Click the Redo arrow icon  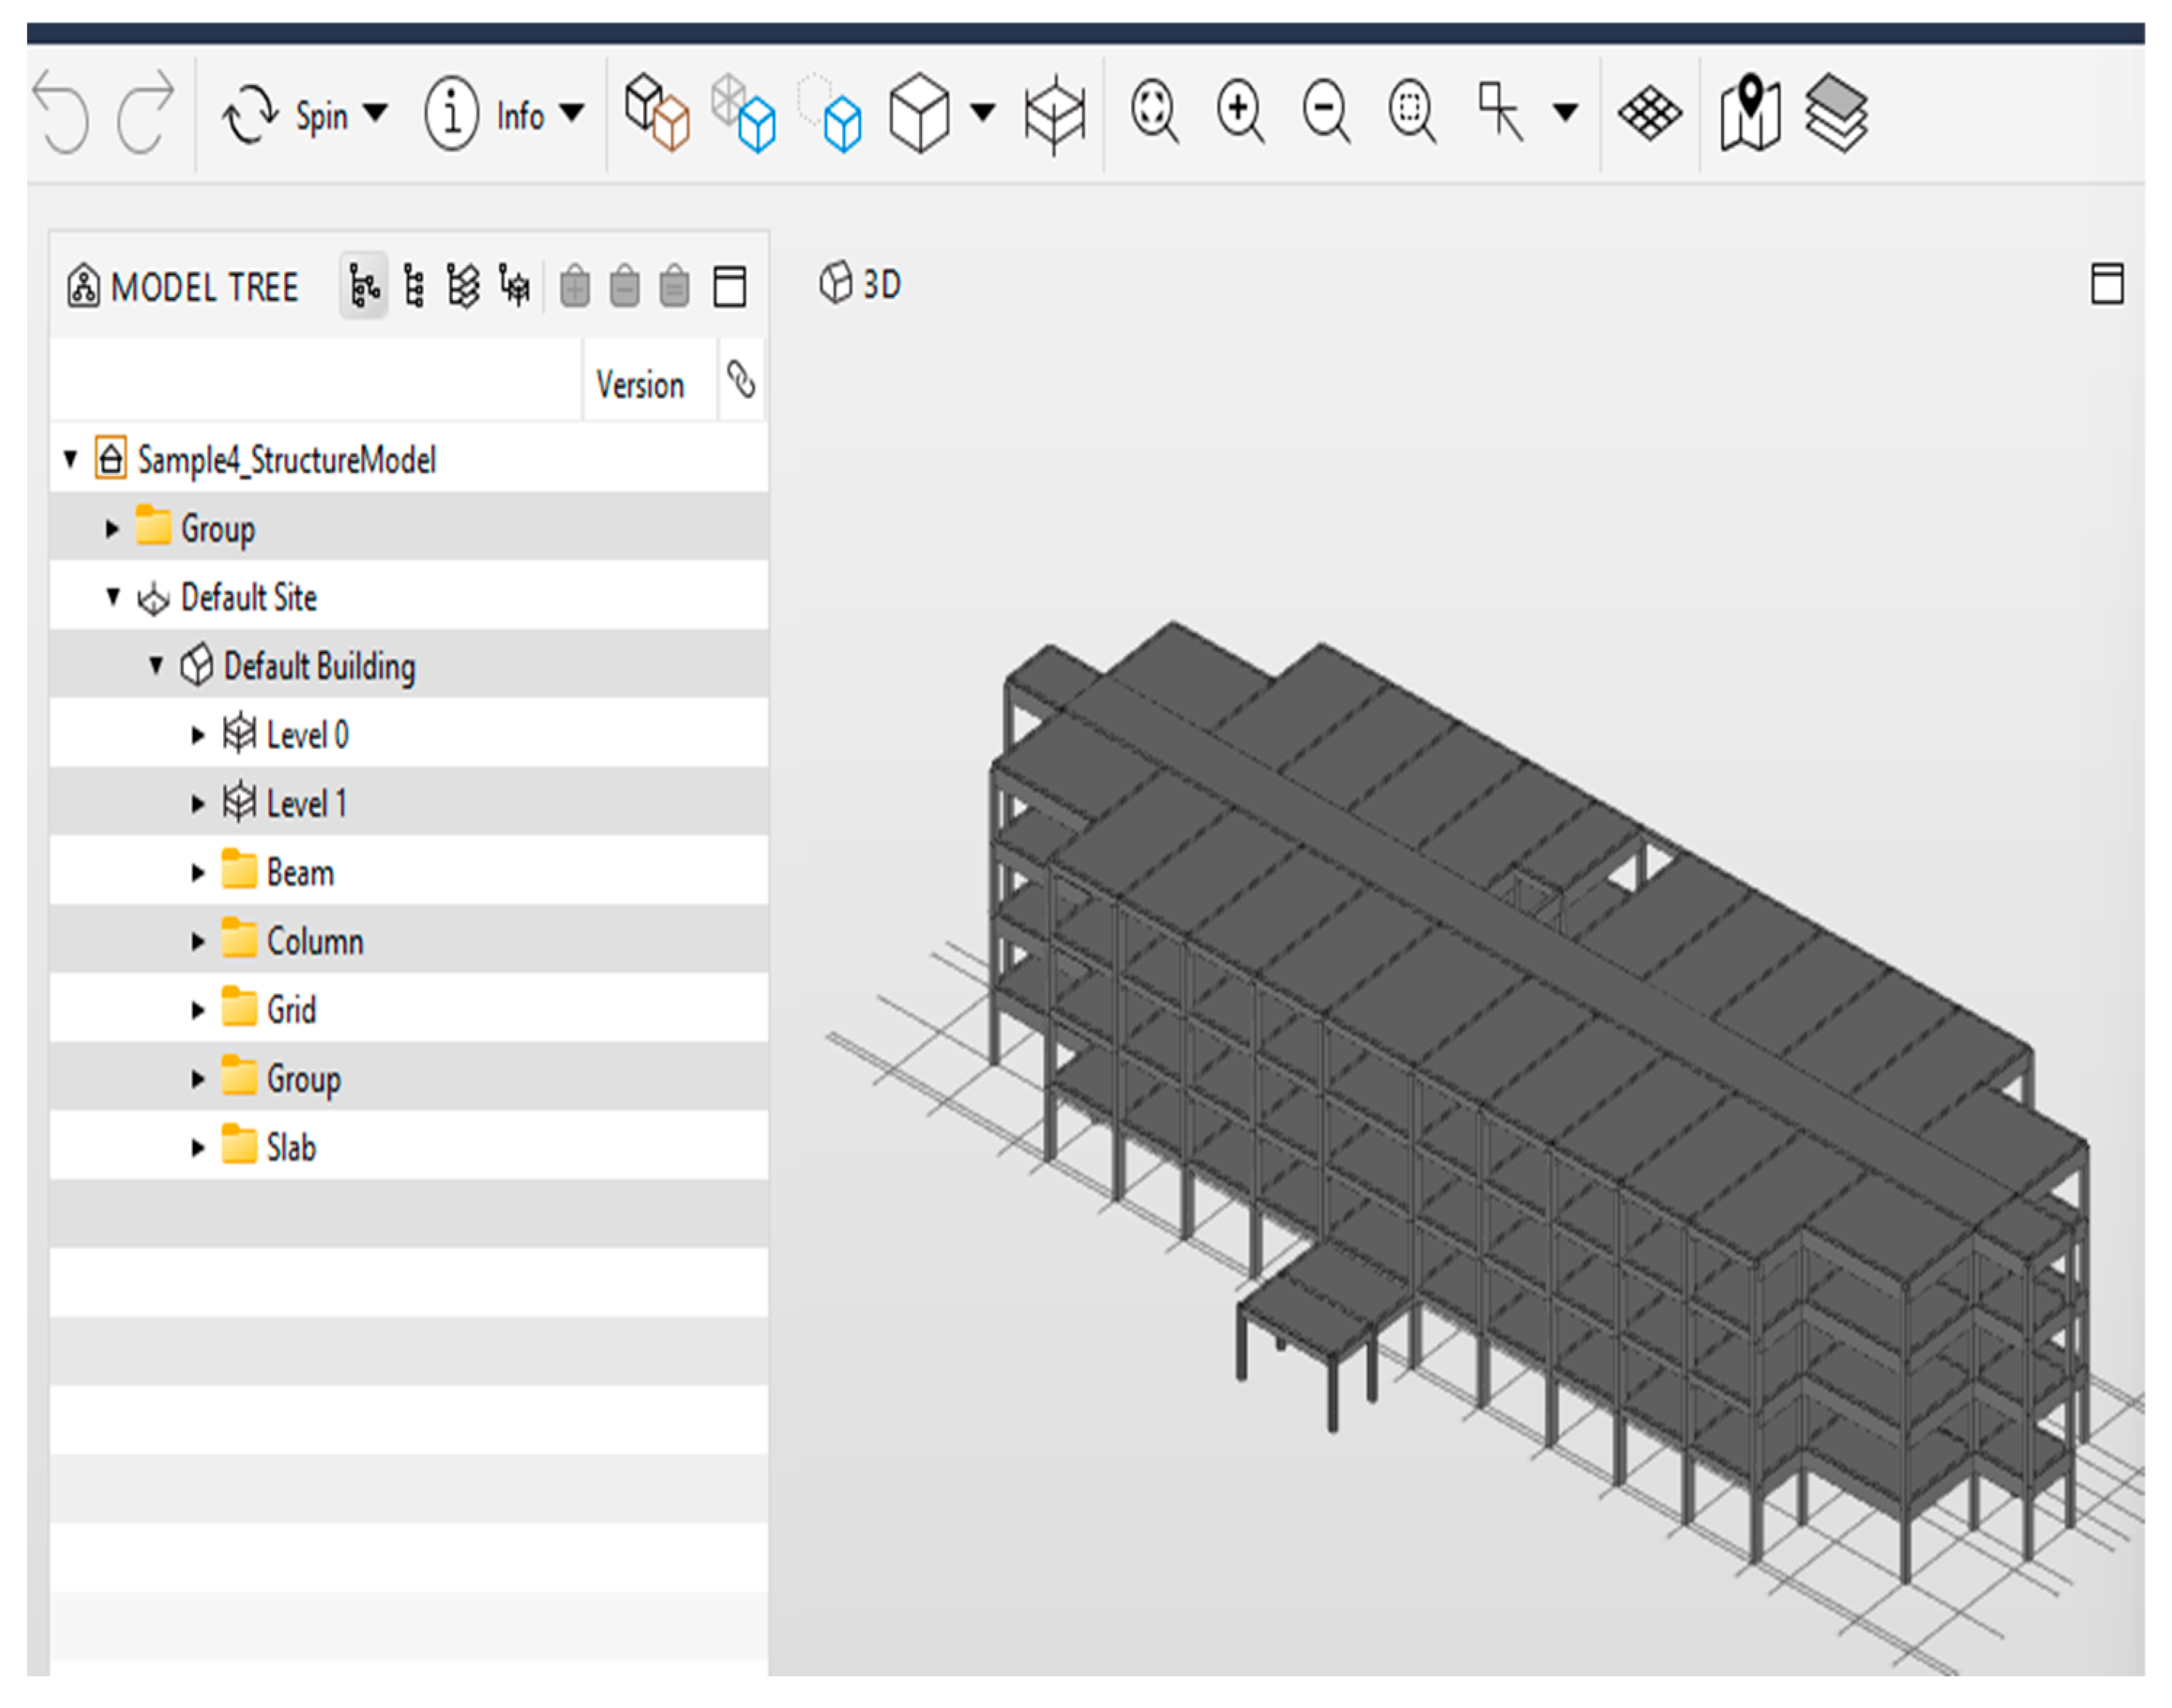pos(146,112)
